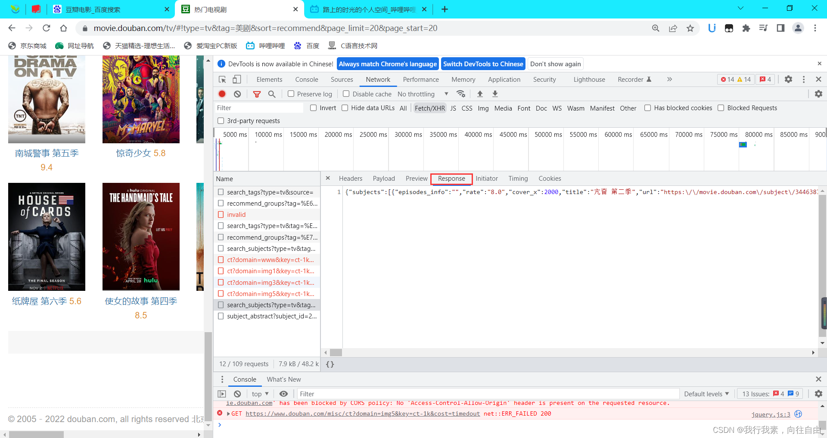This screenshot has width=827, height=438.
Task: Open network conditions wifi icon
Action: coord(461,94)
